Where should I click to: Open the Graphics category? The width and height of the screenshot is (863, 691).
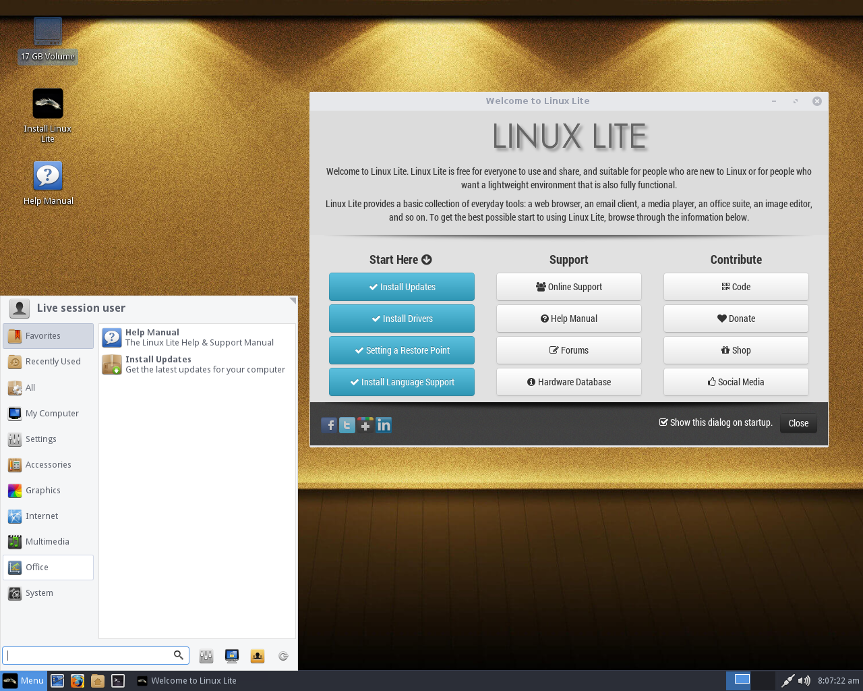[48, 490]
